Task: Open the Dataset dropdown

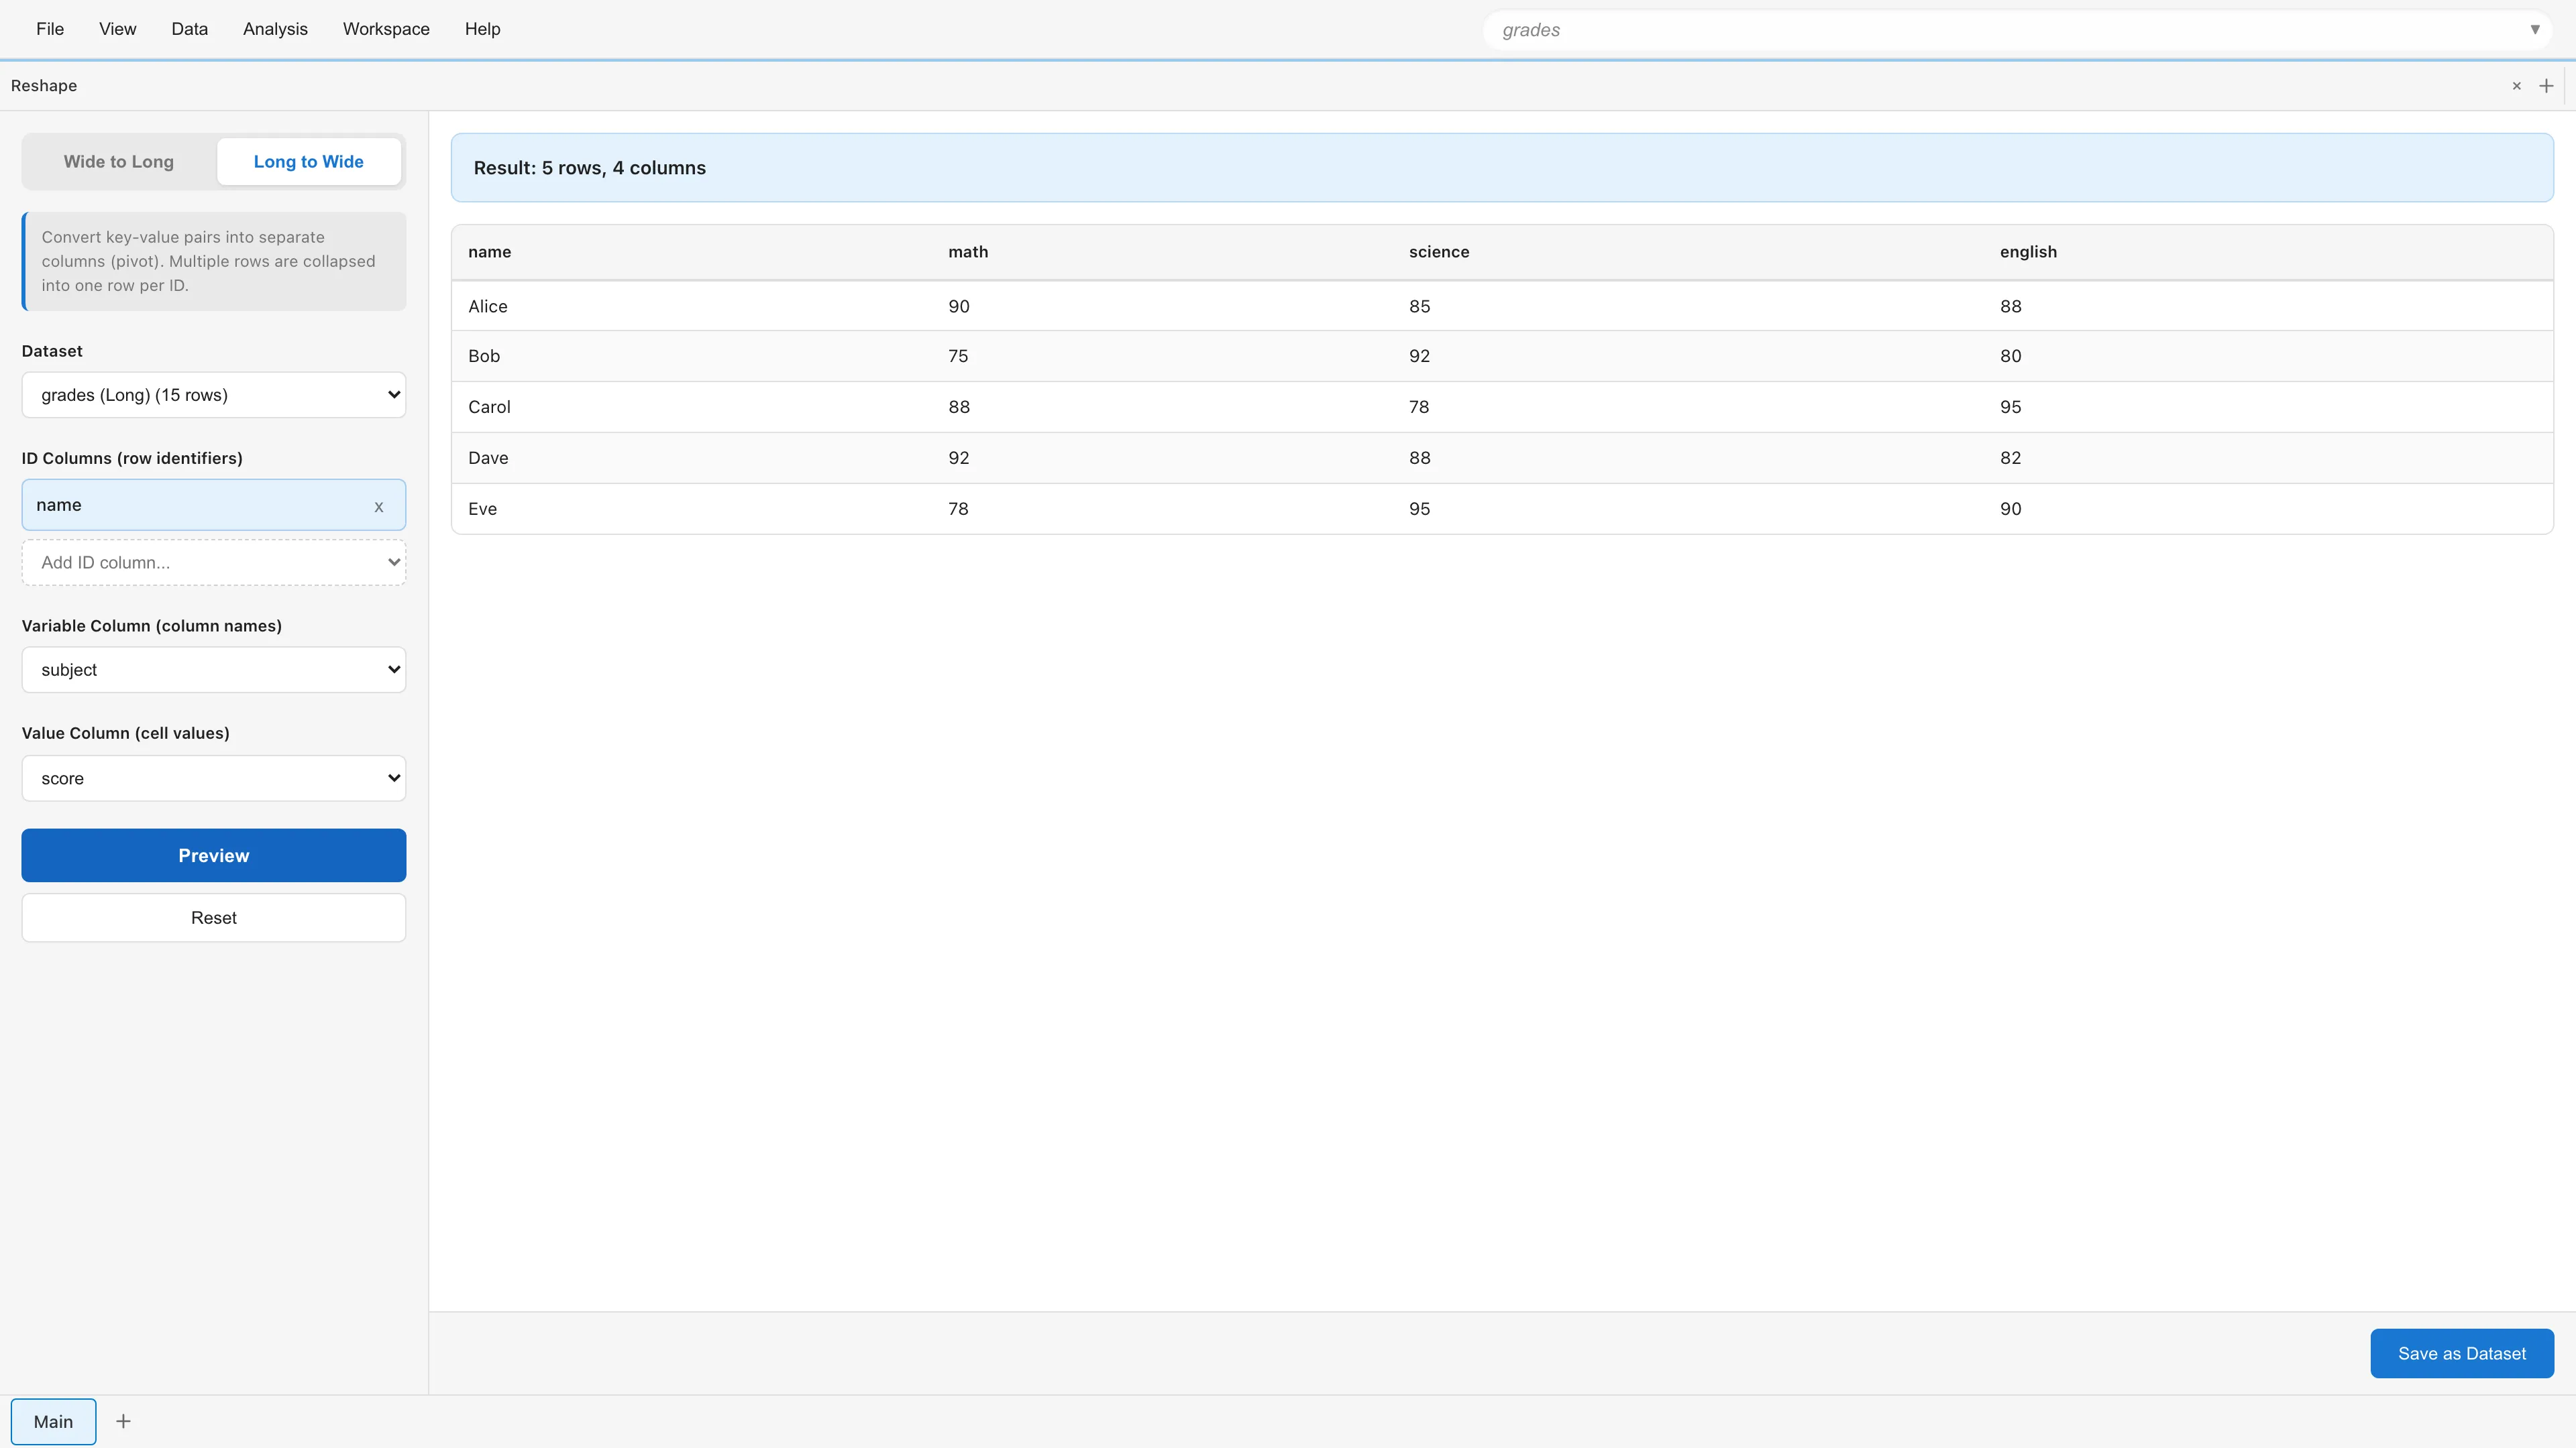Action: click(214, 395)
